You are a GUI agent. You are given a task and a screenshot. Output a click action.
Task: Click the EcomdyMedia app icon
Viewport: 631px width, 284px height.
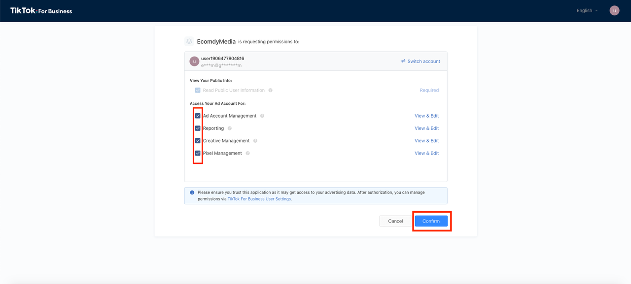click(189, 41)
